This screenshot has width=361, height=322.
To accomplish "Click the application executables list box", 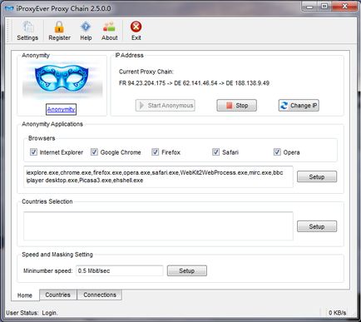I will pos(158,176).
